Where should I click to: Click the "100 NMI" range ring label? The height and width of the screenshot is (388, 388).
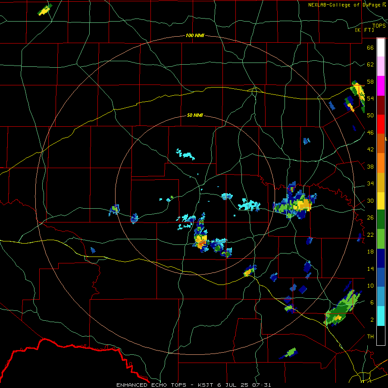(x=195, y=35)
